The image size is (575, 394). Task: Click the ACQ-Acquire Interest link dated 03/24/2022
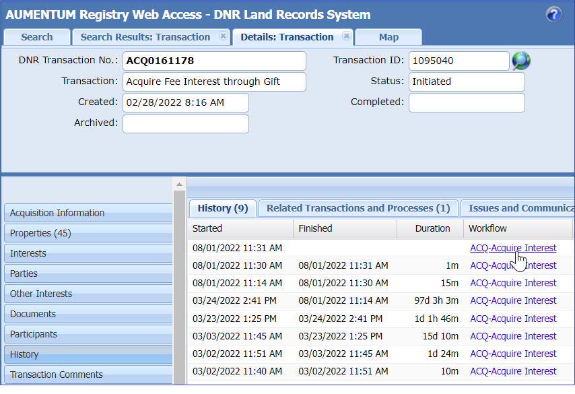tap(513, 300)
